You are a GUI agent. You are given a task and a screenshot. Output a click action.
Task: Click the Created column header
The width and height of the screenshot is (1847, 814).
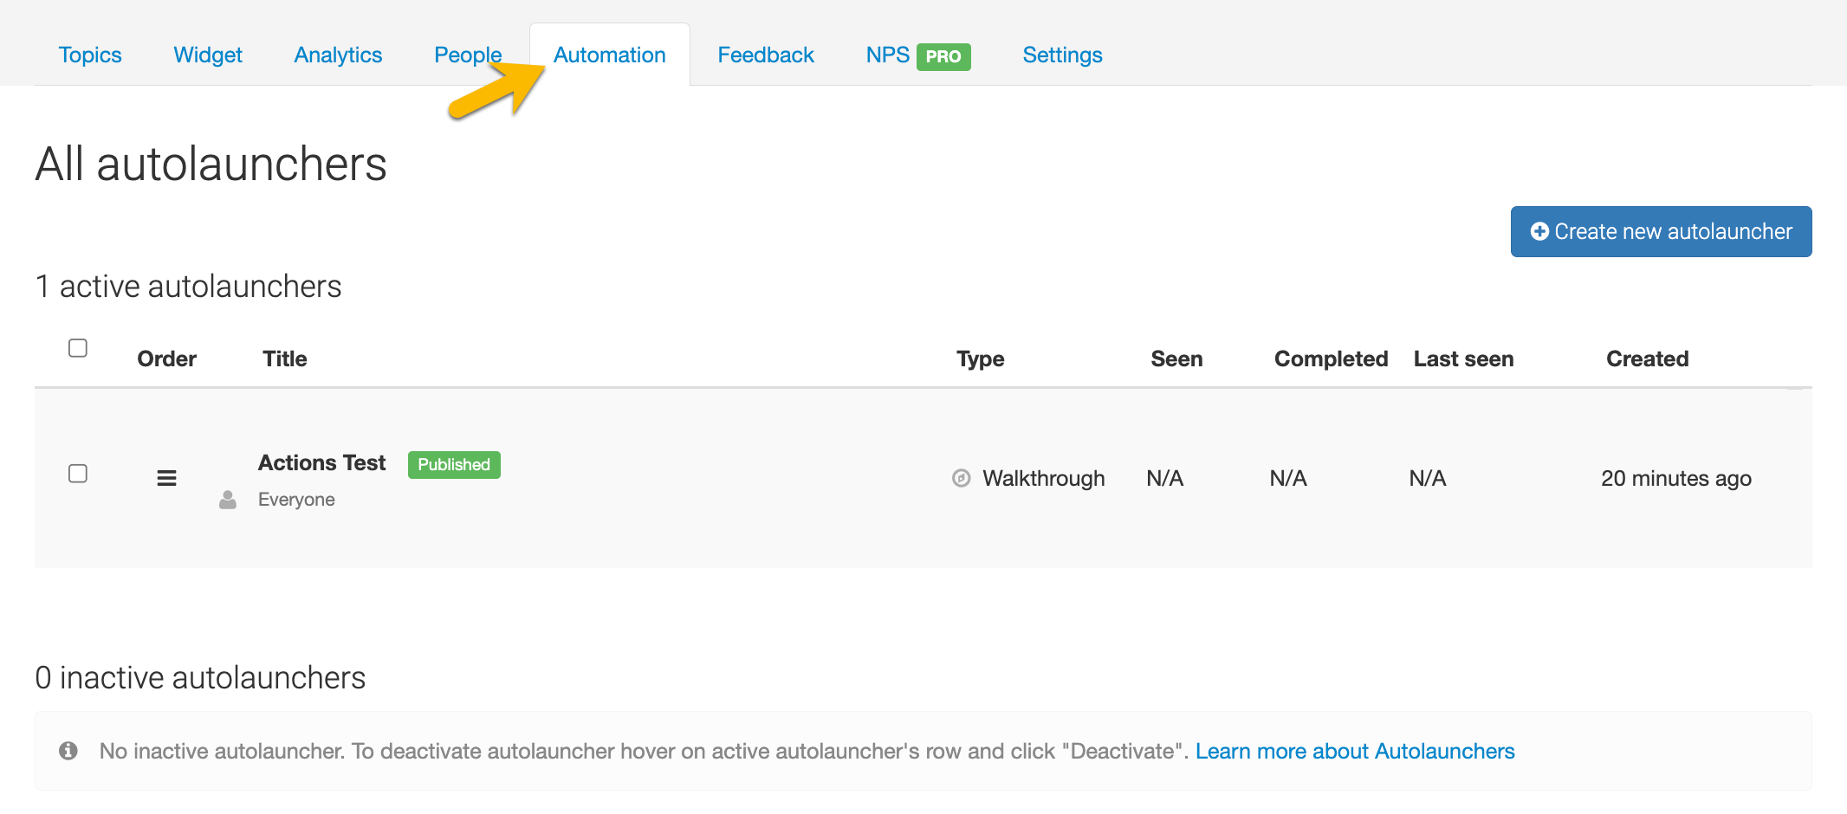(1647, 359)
